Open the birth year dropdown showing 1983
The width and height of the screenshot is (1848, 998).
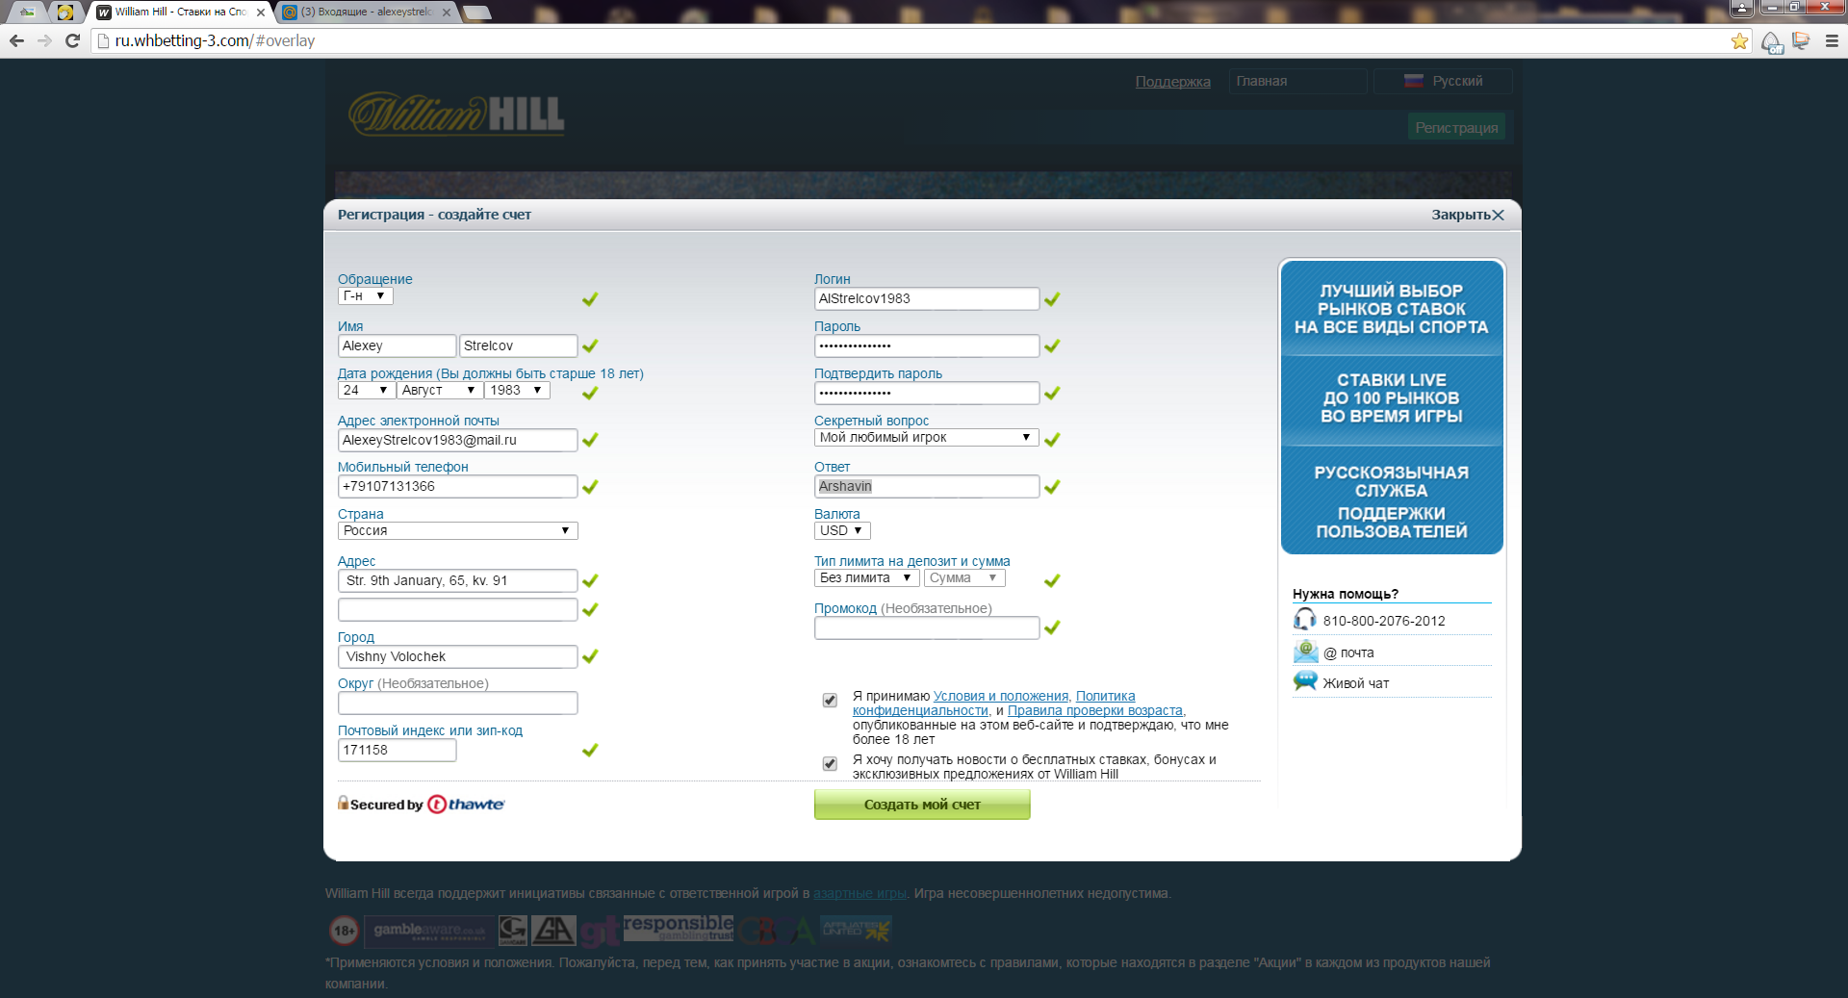[517, 391]
